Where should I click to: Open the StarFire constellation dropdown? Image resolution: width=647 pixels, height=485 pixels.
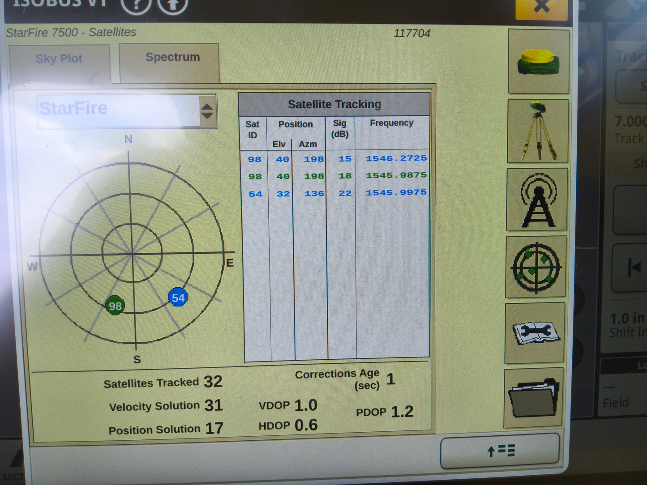[x=127, y=111]
